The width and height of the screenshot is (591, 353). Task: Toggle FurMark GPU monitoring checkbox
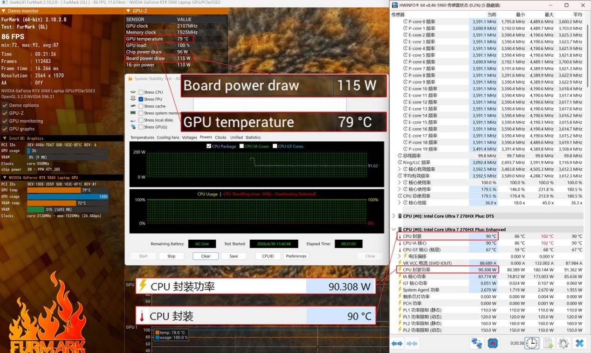coord(5,121)
